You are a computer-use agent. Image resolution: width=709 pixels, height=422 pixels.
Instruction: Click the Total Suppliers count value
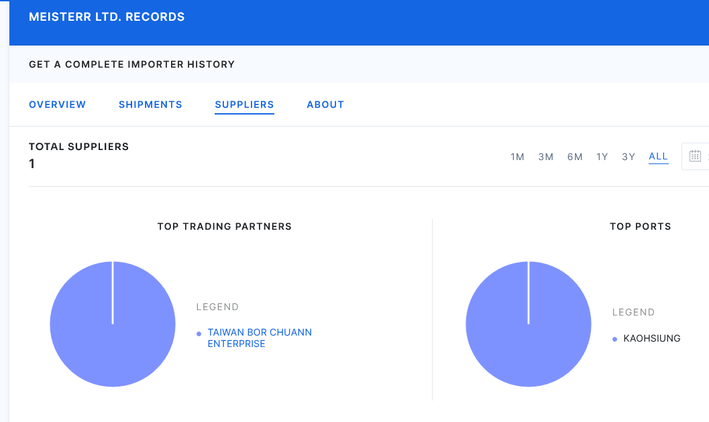32,164
